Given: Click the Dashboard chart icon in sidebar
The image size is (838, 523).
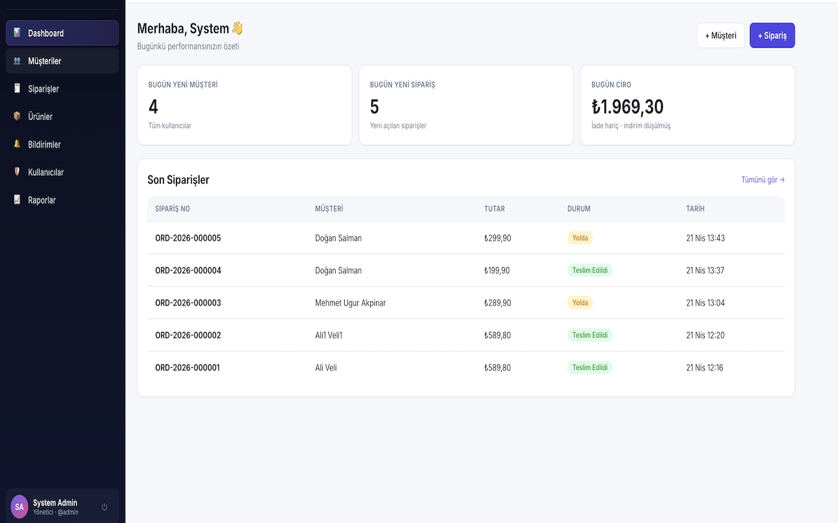Looking at the screenshot, I should (17, 33).
